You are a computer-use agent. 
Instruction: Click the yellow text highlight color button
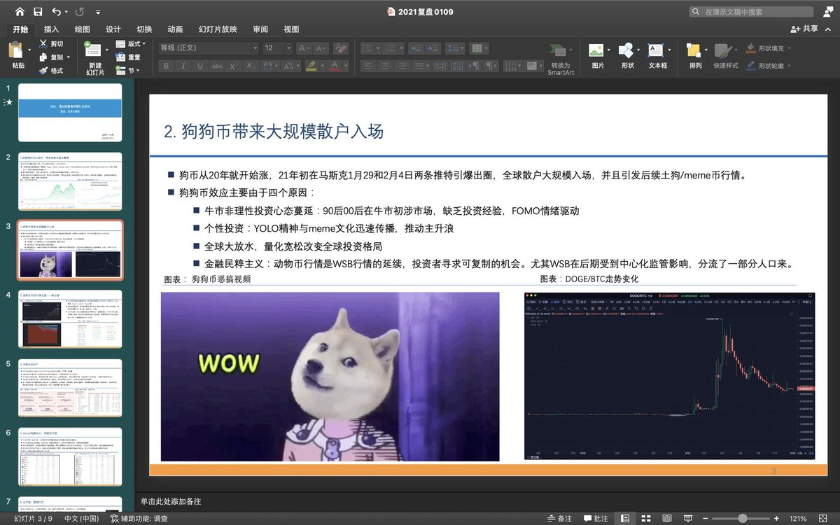point(311,66)
